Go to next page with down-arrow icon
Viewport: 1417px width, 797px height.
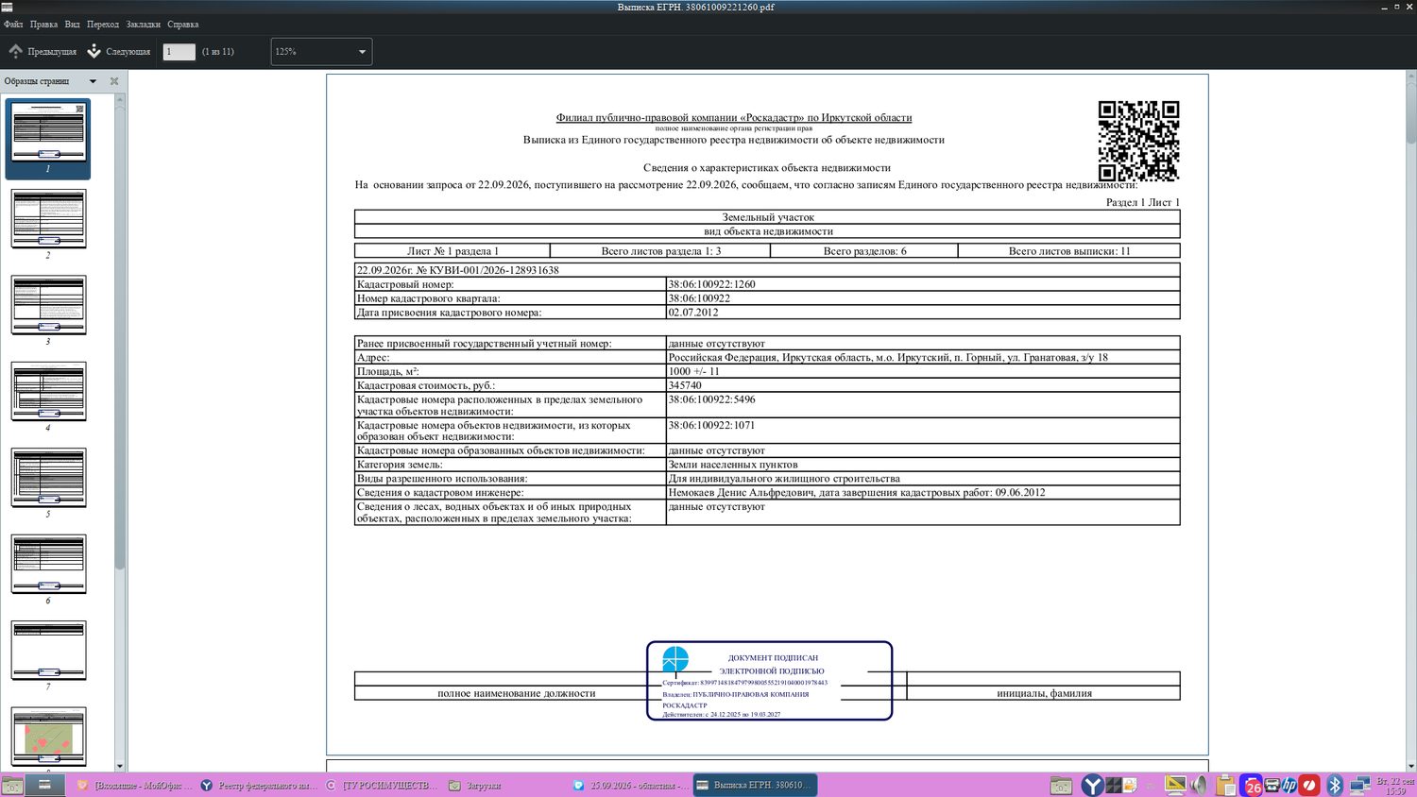[x=119, y=51]
